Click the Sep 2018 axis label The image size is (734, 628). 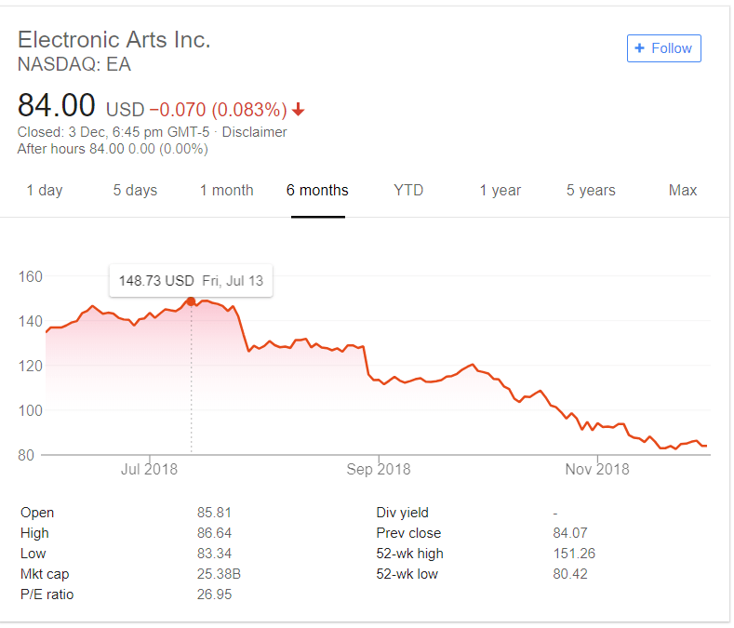click(x=379, y=469)
